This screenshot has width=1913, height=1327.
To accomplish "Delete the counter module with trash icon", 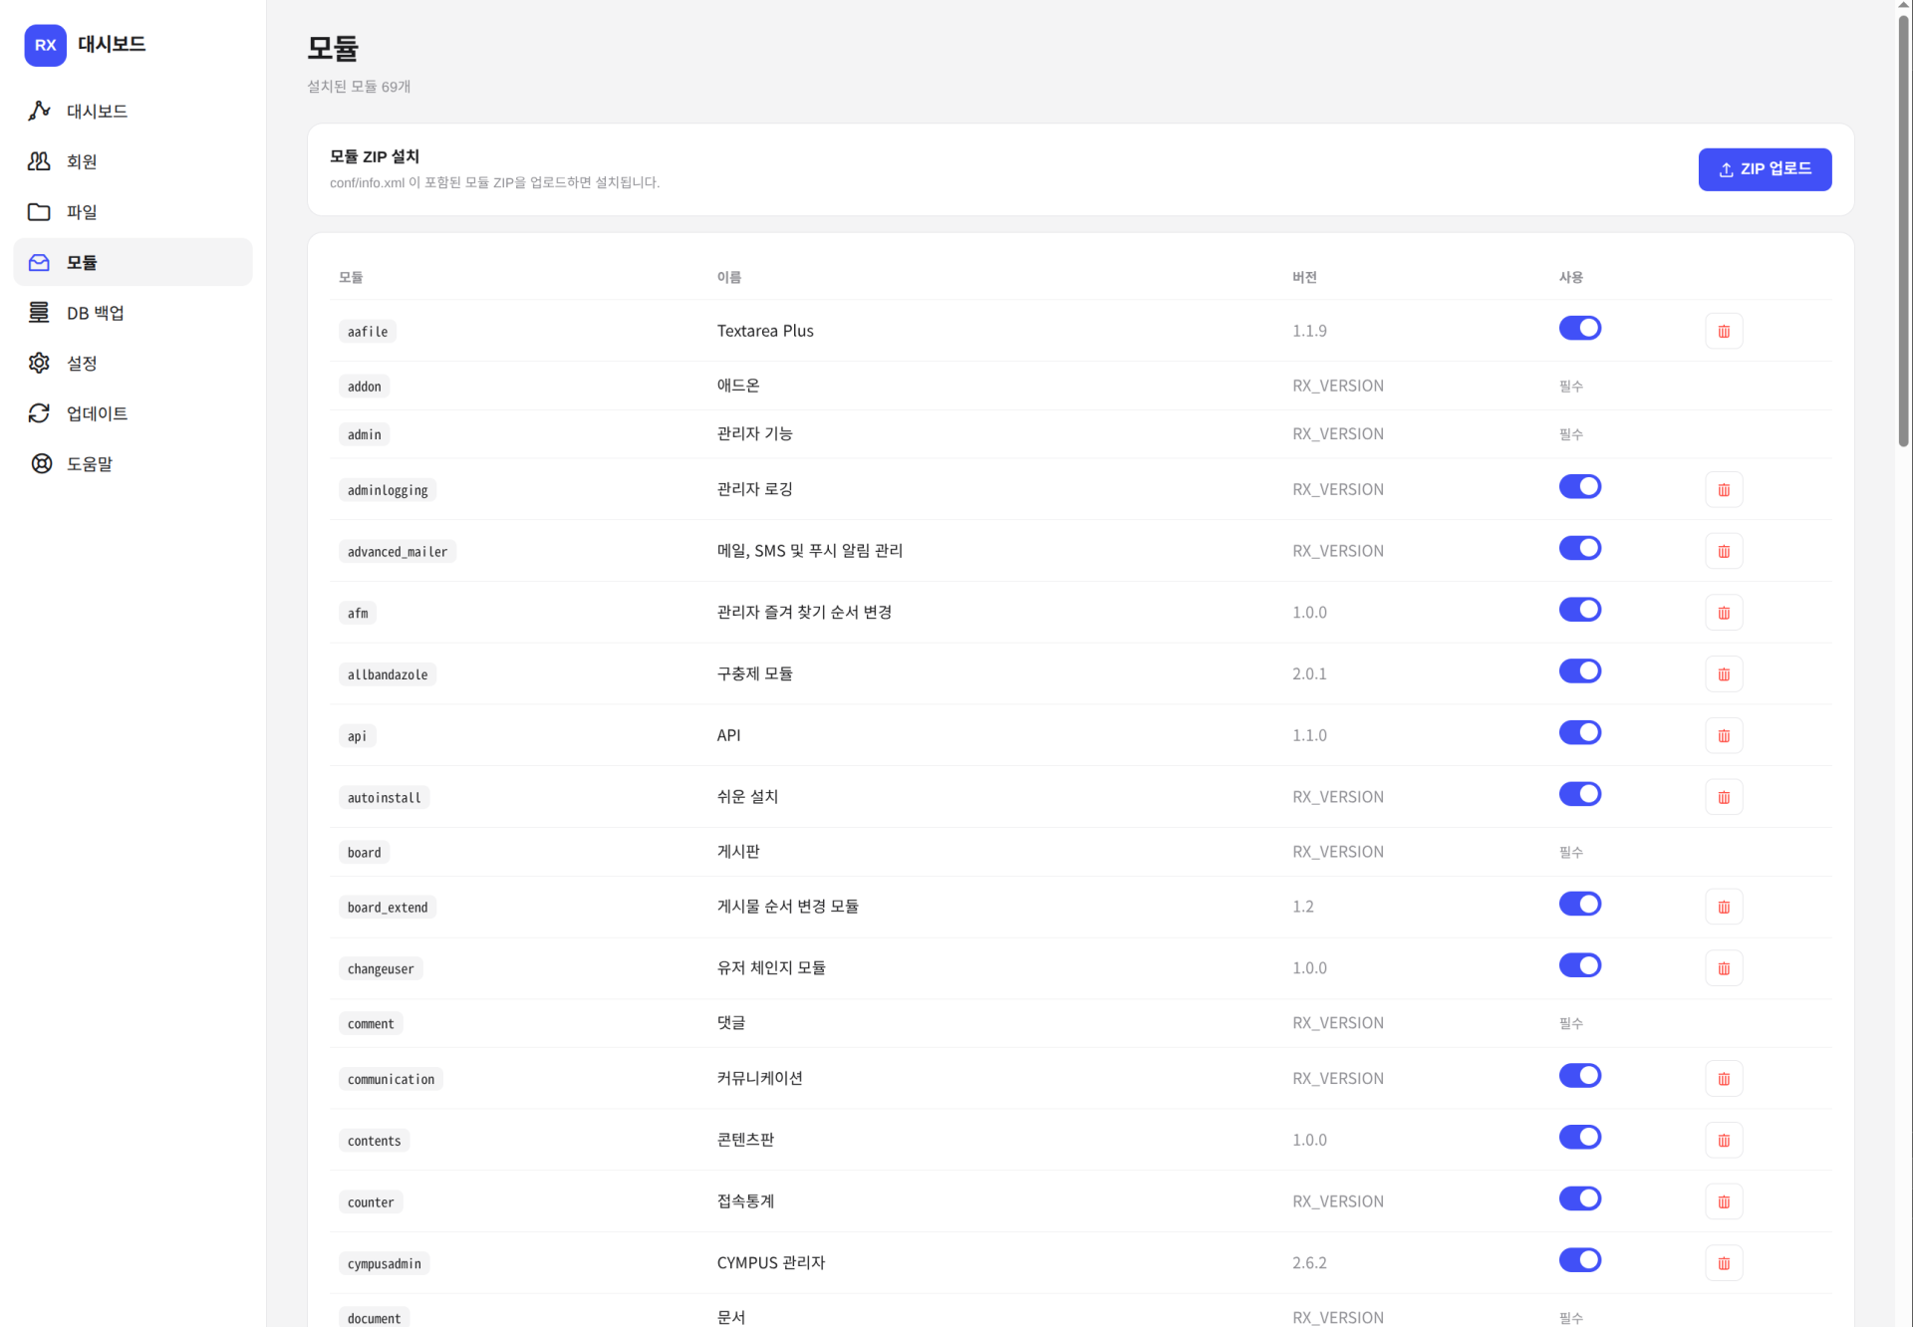I will point(1724,1201).
